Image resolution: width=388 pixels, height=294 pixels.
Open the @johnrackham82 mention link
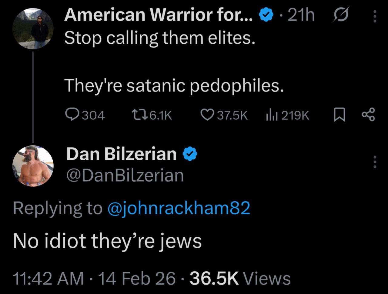click(x=179, y=208)
